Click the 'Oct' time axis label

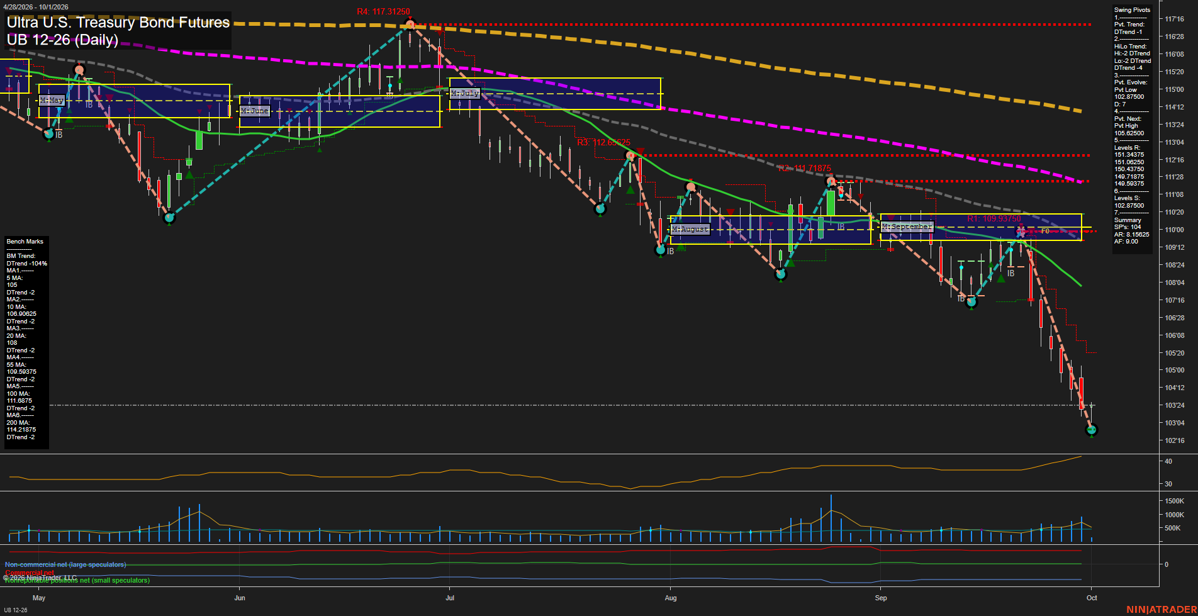[1092, 598]
